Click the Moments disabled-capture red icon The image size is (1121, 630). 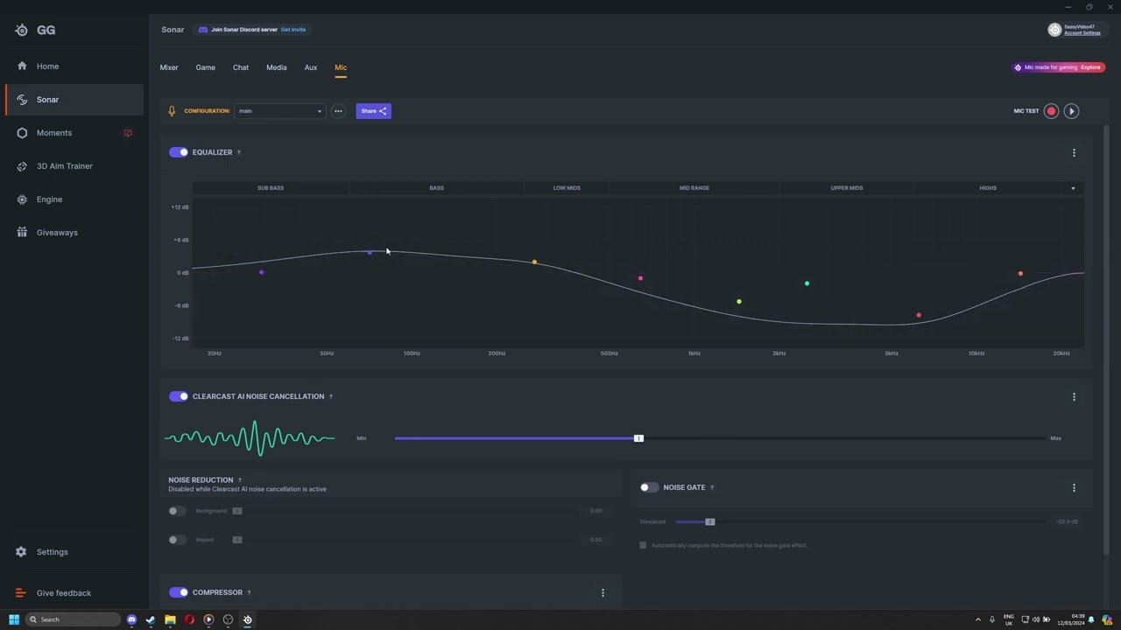point(128,133)
